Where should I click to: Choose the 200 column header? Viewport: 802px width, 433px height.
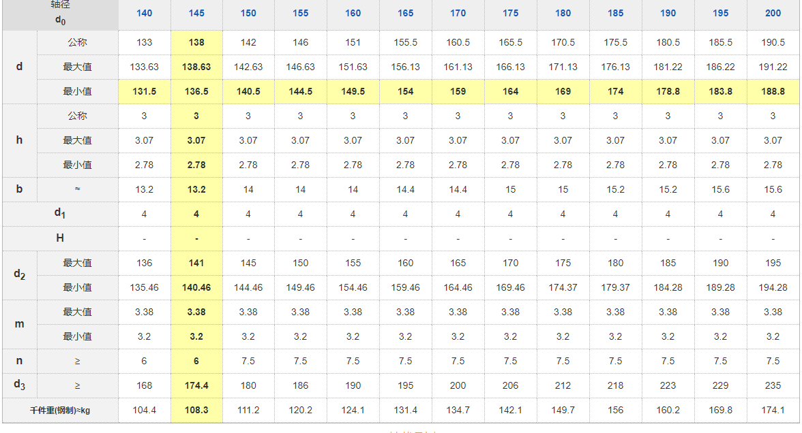pos(773,13)
